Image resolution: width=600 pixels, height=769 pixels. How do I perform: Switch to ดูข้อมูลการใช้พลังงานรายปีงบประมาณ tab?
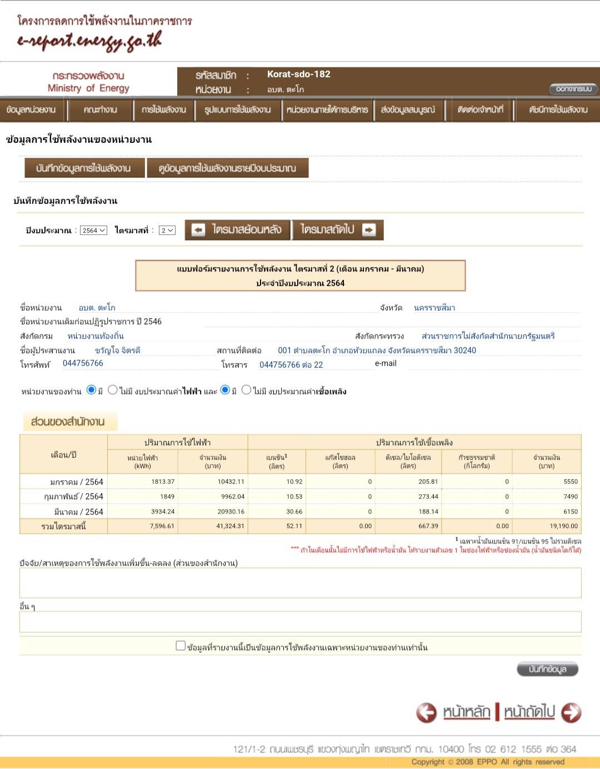coord(227,168)
